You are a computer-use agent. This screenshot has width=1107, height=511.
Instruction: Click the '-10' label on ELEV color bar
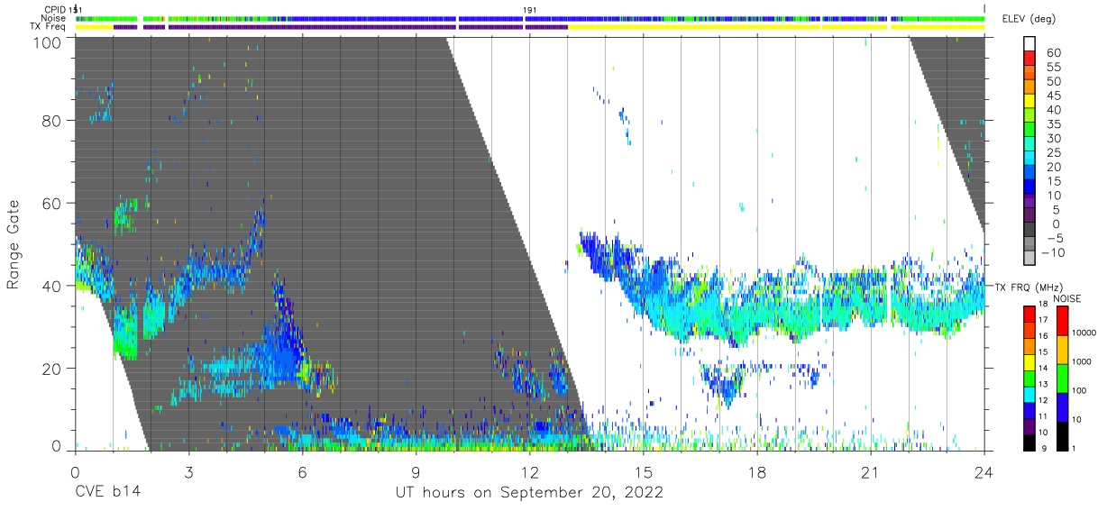point(1051,252)
